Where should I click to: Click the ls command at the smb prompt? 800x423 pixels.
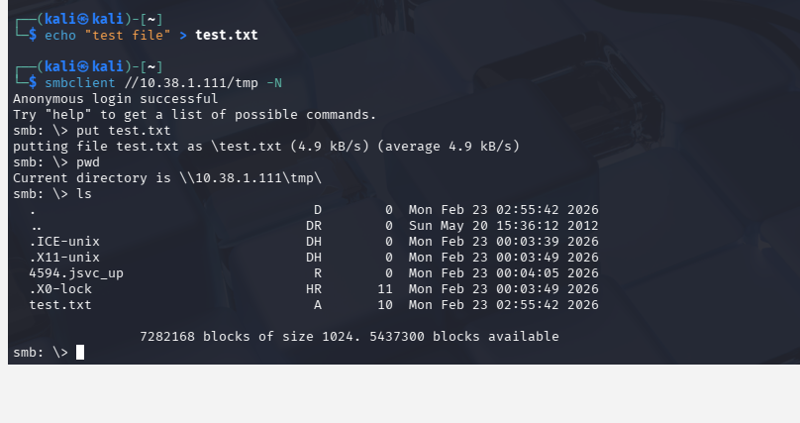click(84, 194)
